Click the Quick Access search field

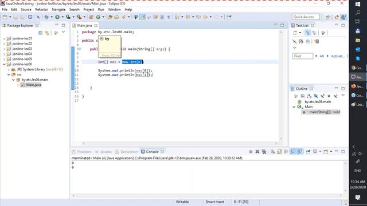[x=306, y=17]
